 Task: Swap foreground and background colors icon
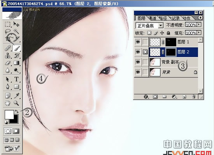17,111
